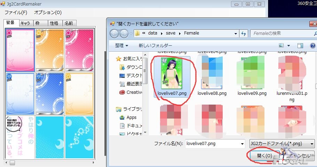Switch to the 性格 tab
This screenshot has width=317, height=167.
(55, 23)
